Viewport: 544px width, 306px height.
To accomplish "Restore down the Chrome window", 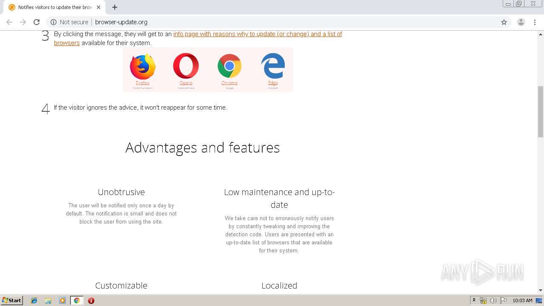I will coord(519,4).
